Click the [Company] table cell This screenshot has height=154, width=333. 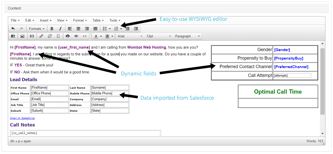tap(109, 99)
